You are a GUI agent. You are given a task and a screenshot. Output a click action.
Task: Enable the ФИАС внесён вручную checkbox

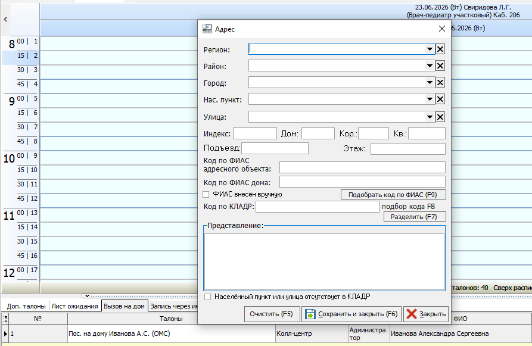tap(206, 194)
